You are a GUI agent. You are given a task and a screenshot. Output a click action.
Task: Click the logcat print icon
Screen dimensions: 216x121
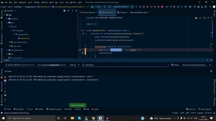click(x=5, y=95)
